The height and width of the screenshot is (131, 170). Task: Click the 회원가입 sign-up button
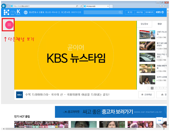pyautogui.click(x=140, y=12)
